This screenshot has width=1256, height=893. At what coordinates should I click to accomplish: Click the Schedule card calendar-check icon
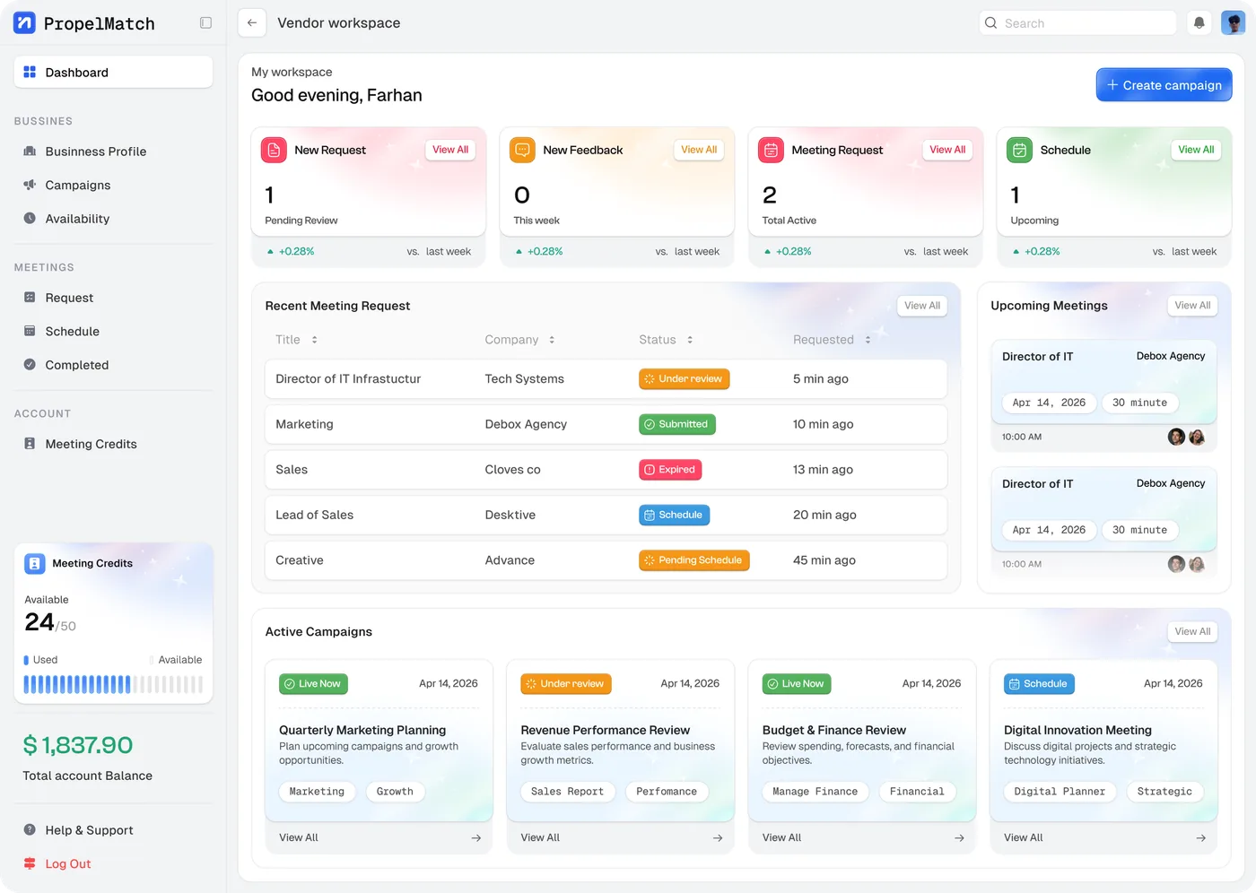coord(1019,150)
